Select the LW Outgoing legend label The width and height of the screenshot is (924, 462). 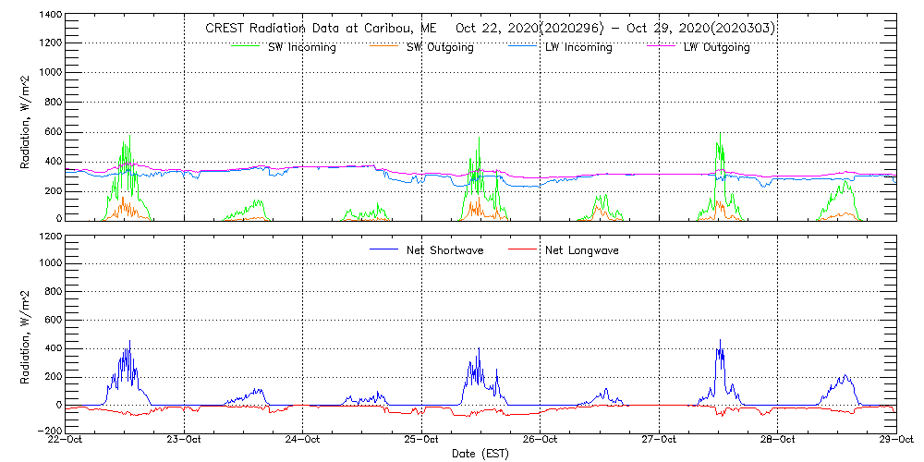717,48
